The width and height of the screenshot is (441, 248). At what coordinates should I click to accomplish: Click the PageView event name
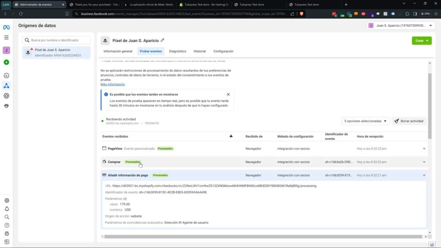115,149
